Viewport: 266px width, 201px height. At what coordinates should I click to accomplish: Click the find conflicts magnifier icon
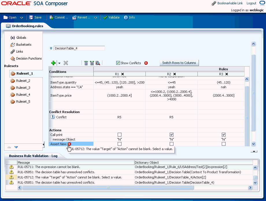[98, 63]
